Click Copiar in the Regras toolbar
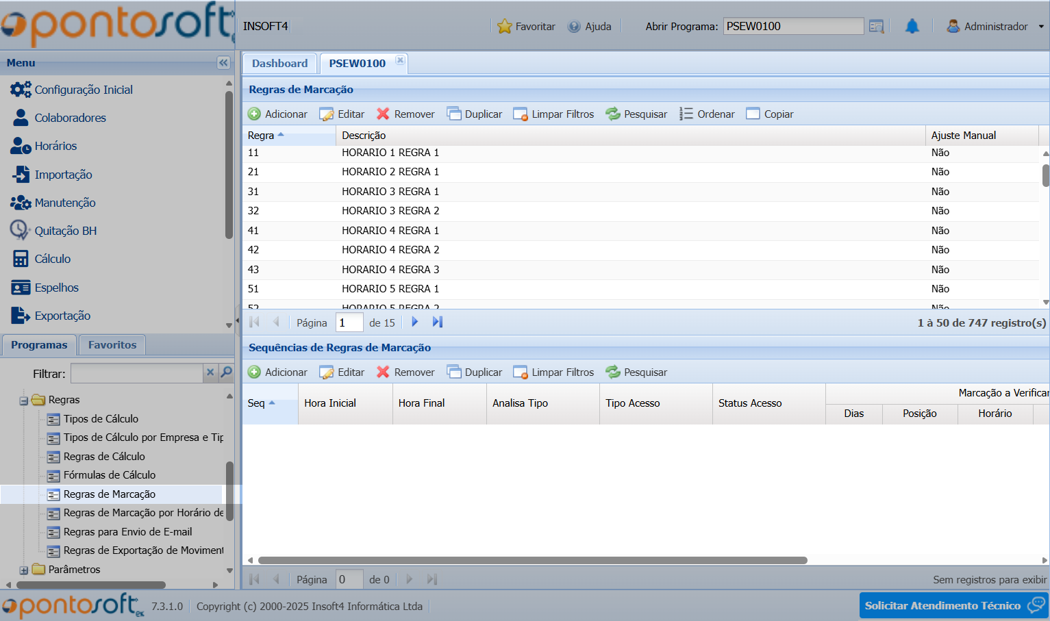This screenshot has height=621, width=1050. click(770, 114)
